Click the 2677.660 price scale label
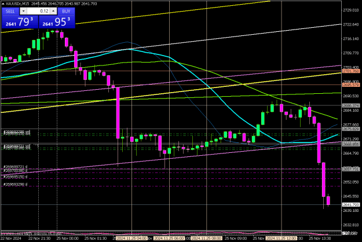Screen dimensions: 362x242 pos(350,124)
